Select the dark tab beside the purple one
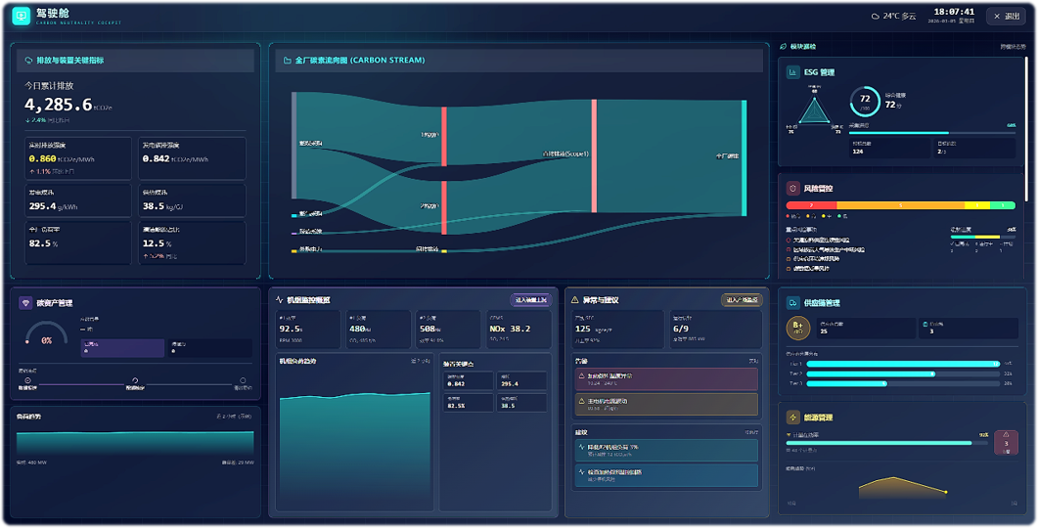1038x528 pixels. [x=210, y=348]
